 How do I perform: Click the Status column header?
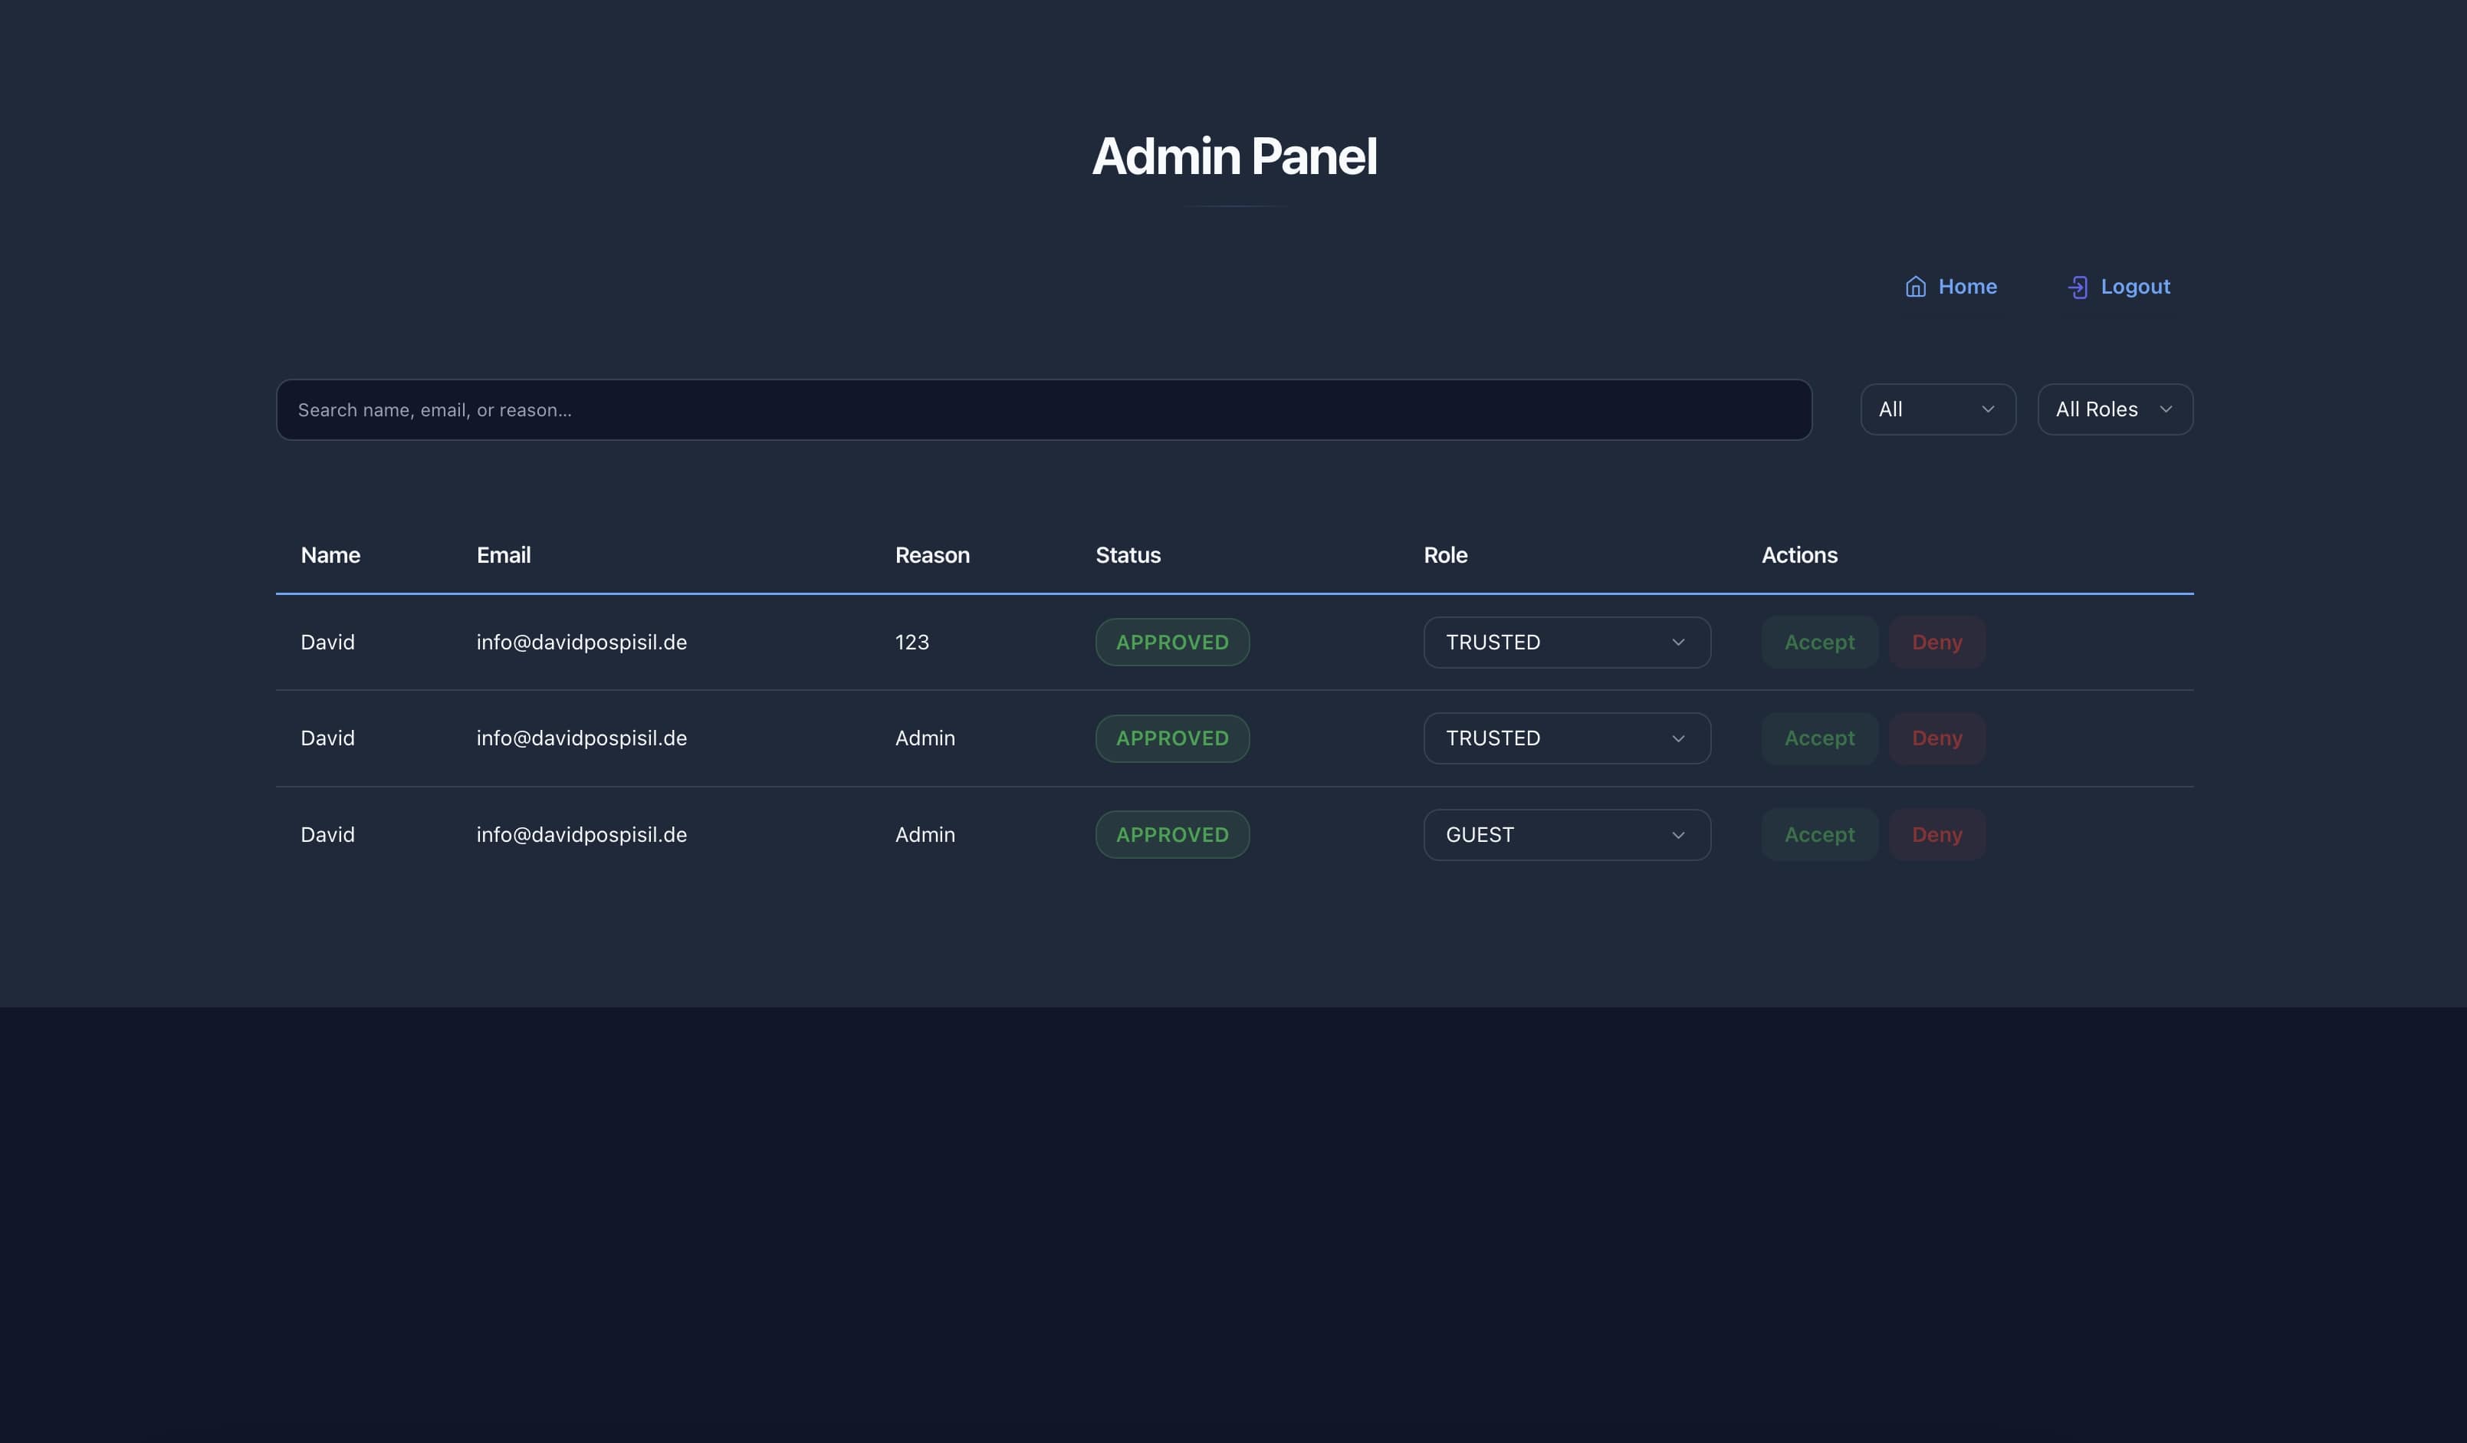pos(1127,555)
